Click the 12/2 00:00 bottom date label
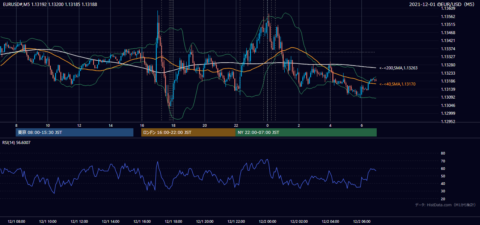480x225 pixels. coord(267,221)
